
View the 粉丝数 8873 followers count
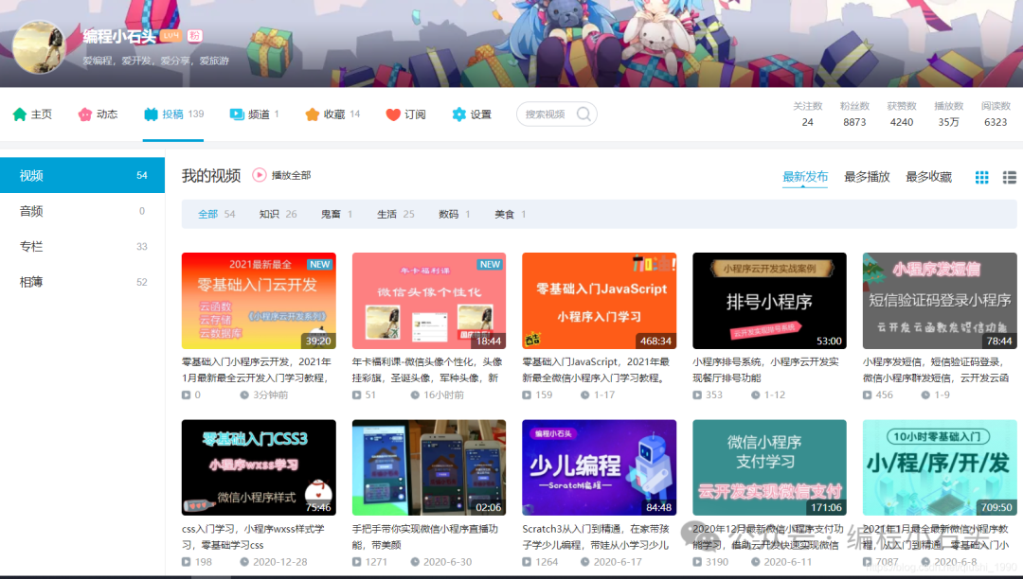click(x=854, y=114)
